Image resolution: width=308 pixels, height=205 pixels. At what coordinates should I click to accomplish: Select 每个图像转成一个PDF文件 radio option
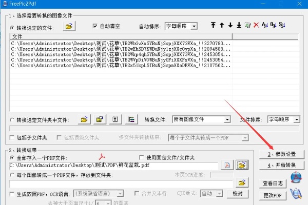point(12,175)
